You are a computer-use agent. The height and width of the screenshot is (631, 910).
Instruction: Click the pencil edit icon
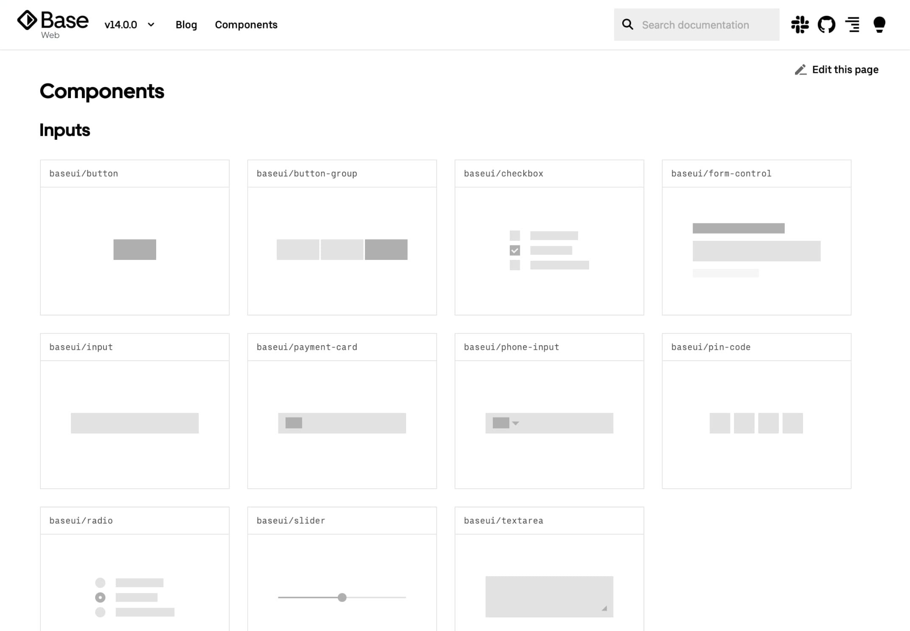pyautogui.click(x=800, y=70)
